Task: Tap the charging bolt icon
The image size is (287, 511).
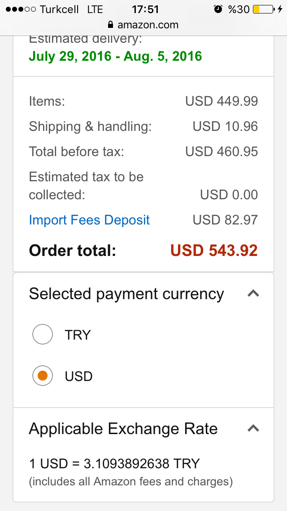Action: (280, 9)
